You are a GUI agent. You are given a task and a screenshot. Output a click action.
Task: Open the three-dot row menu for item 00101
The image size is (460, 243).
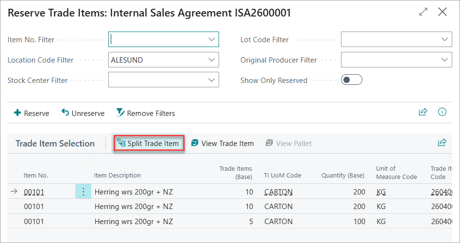[84, 192]
